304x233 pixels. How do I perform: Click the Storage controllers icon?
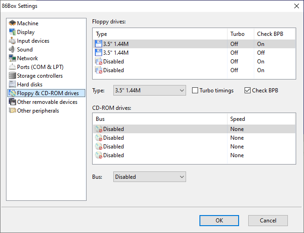[12, 76]
